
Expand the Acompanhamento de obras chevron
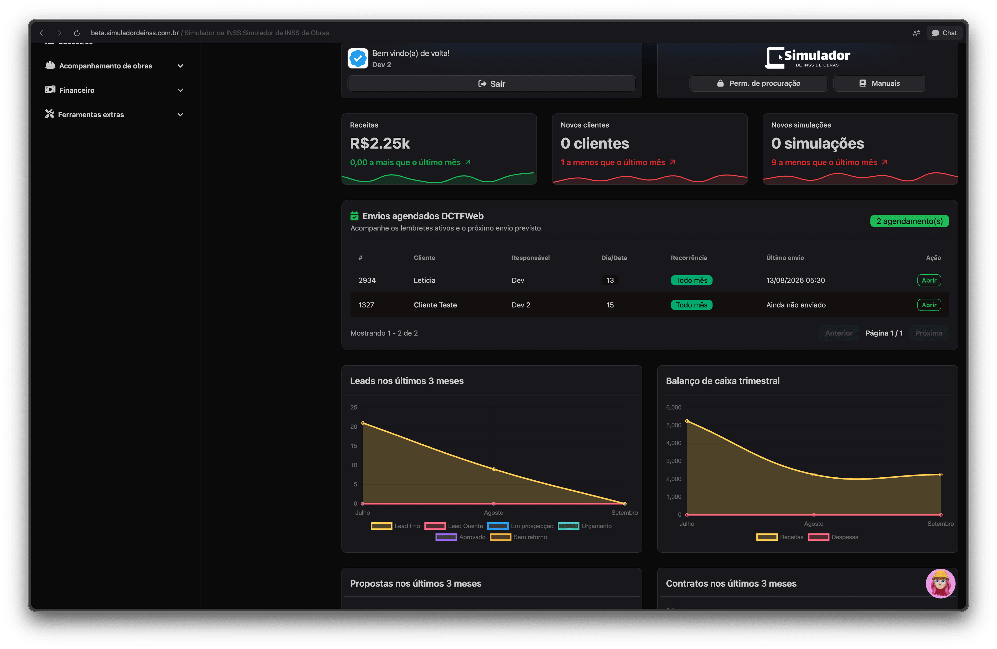(x=180, y=66)
